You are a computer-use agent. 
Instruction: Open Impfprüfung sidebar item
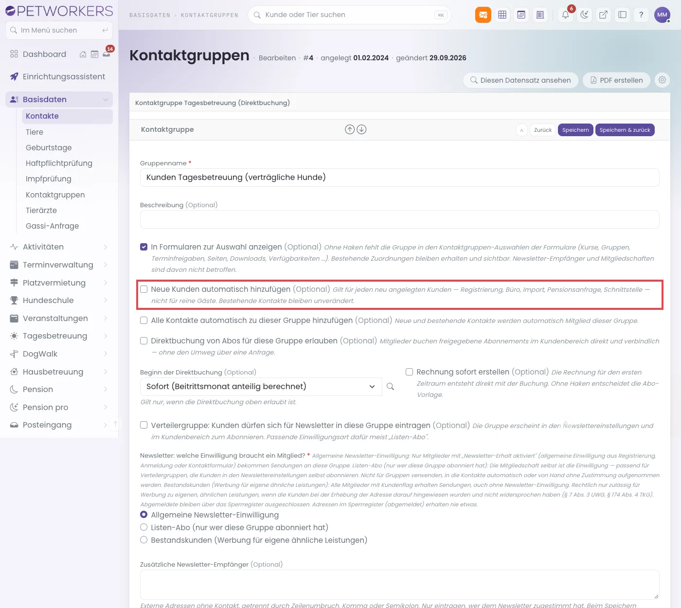pyautogui.click(x=49, y=179)
